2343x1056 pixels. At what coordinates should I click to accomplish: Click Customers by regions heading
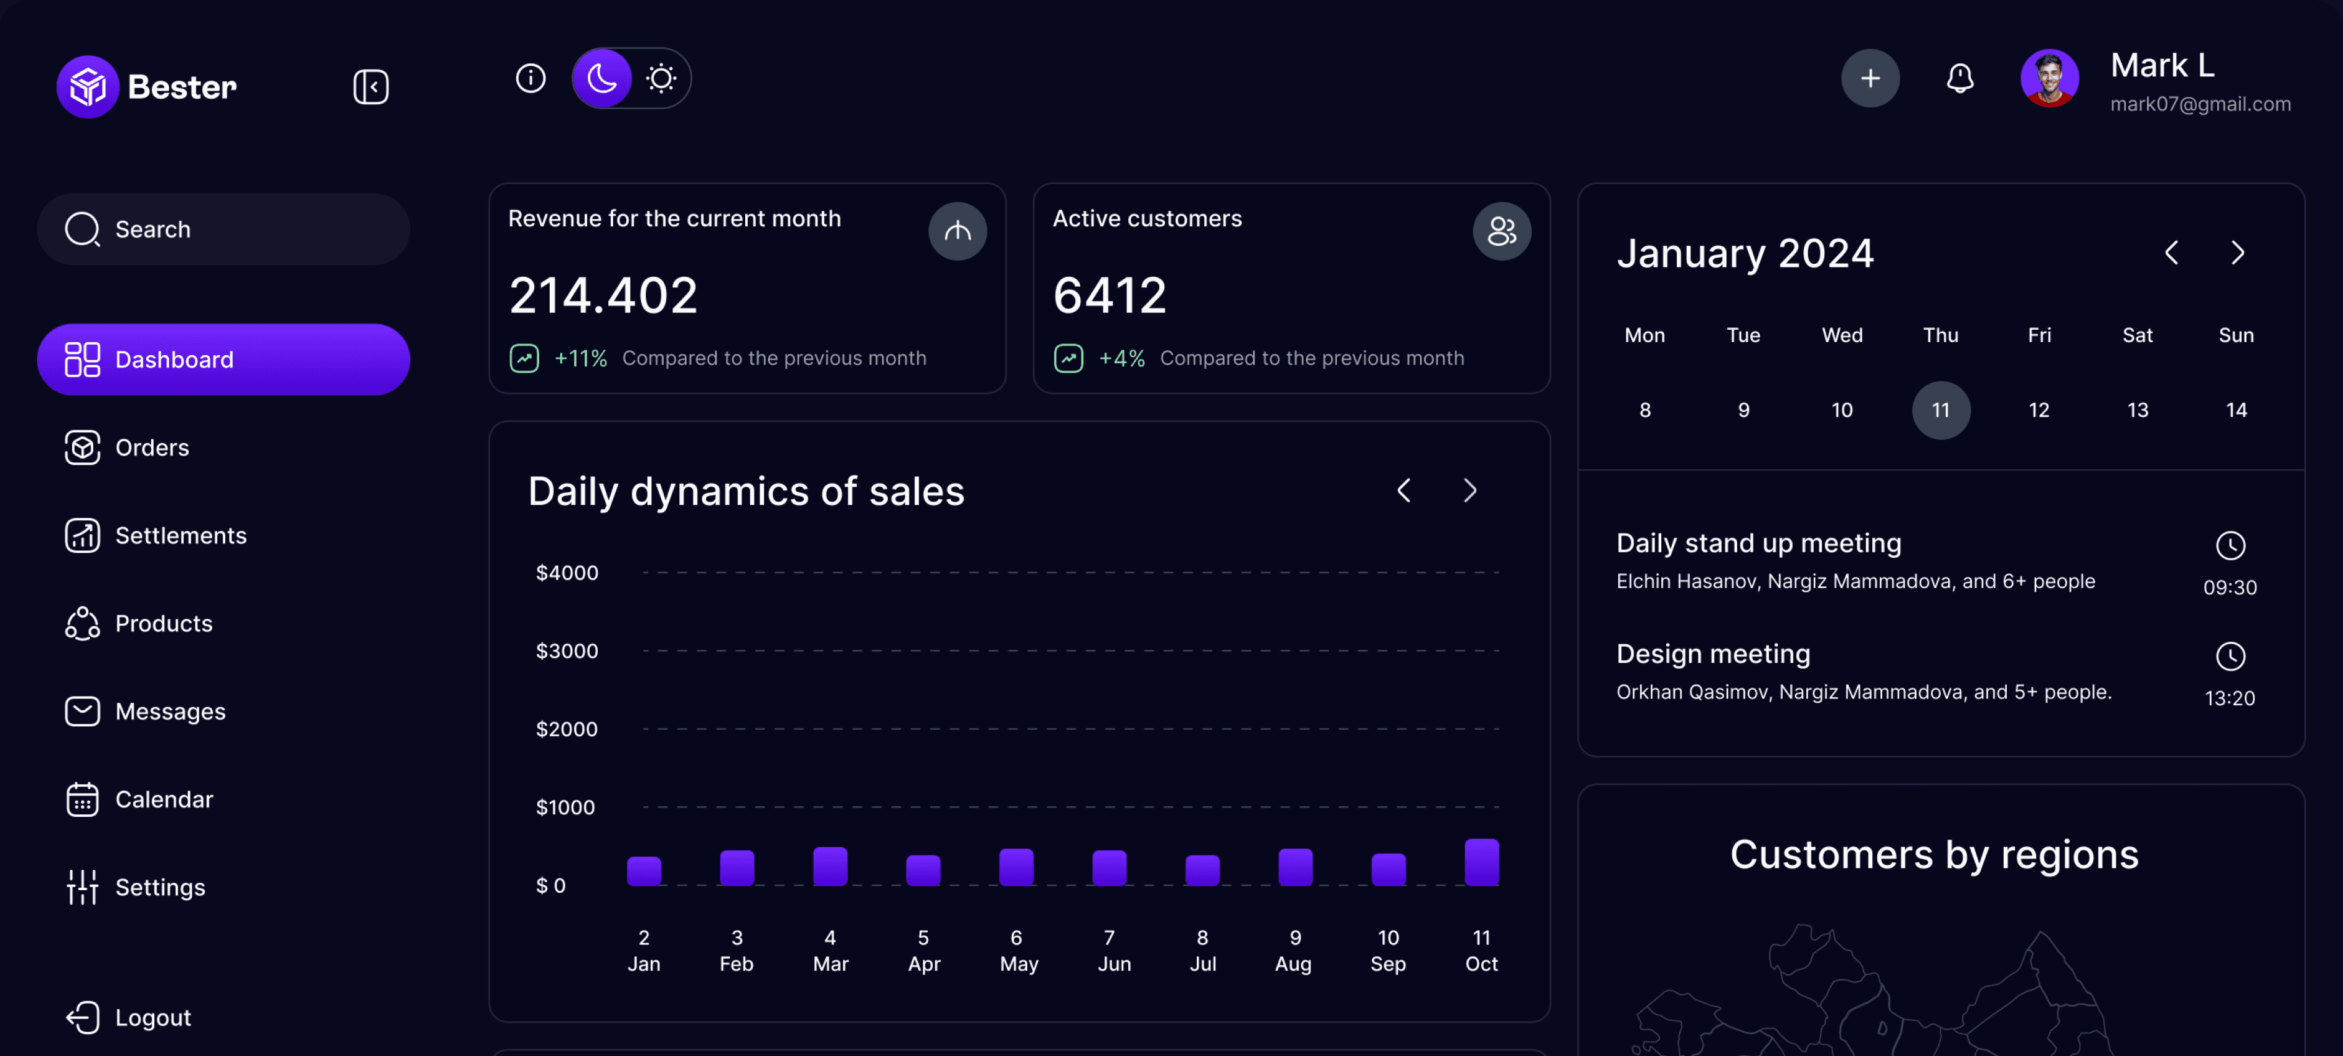point(1935,855)
